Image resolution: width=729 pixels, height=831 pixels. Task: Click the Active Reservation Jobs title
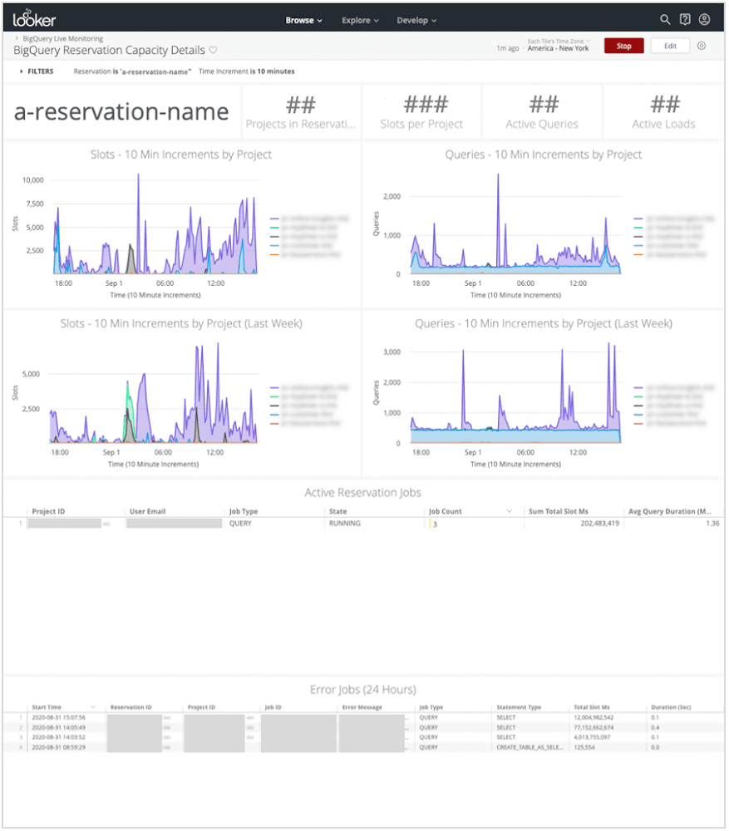(x=363, y=493)
